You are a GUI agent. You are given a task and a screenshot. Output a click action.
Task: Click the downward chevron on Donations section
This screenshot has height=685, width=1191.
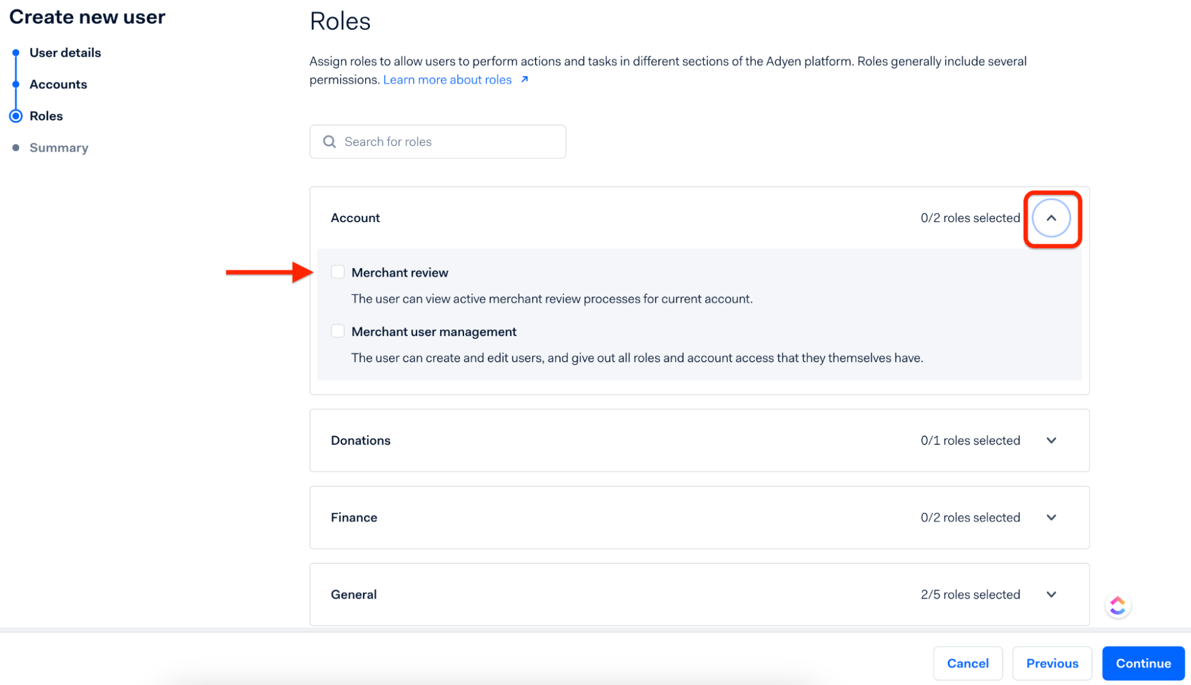coord(1052,441)
